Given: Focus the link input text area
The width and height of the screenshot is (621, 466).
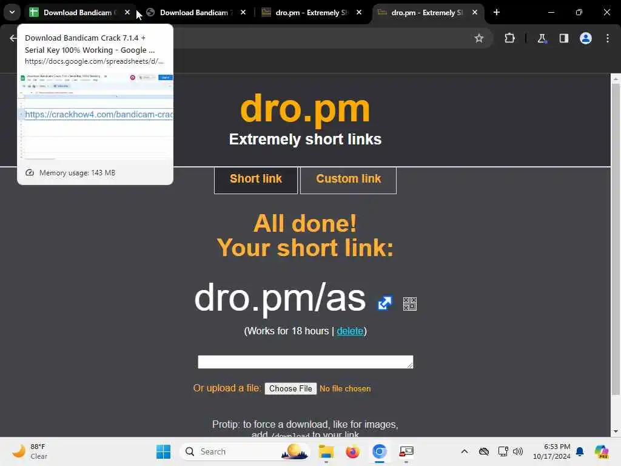Looking at the screenshot, I should (306, 362).
